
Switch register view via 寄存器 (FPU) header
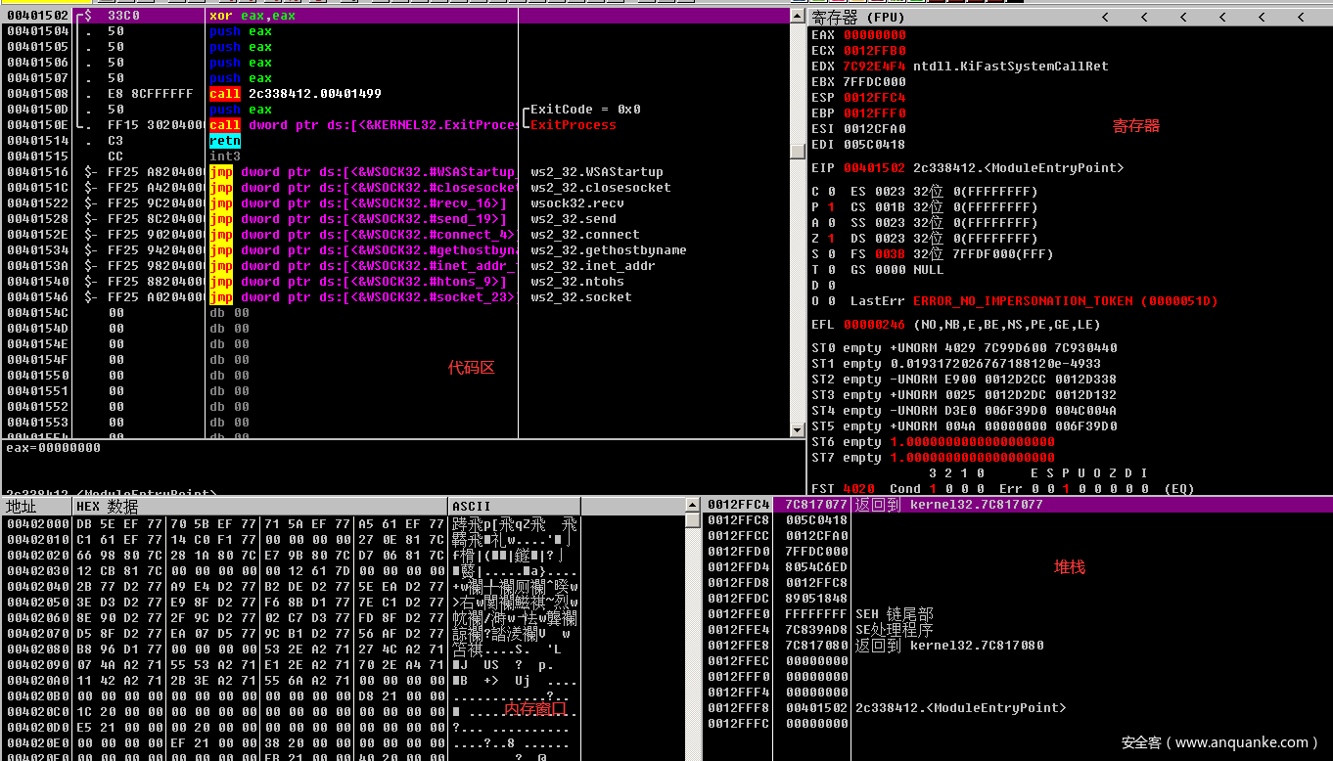click(858, 17)
